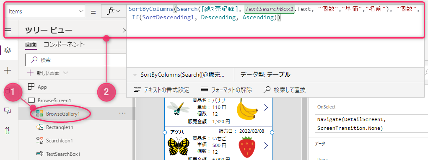This screenshot has width=428, height=160.
Task: Click 検索して置換 find and replace
Action: 284,90
